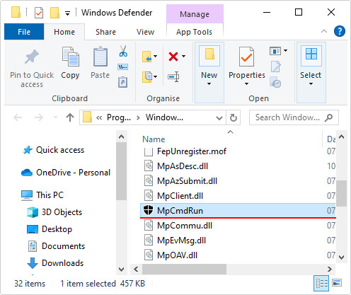Click the Paste clipboard icon
Viewport: 351px width, 295px height.
click(x=100, y=57)
